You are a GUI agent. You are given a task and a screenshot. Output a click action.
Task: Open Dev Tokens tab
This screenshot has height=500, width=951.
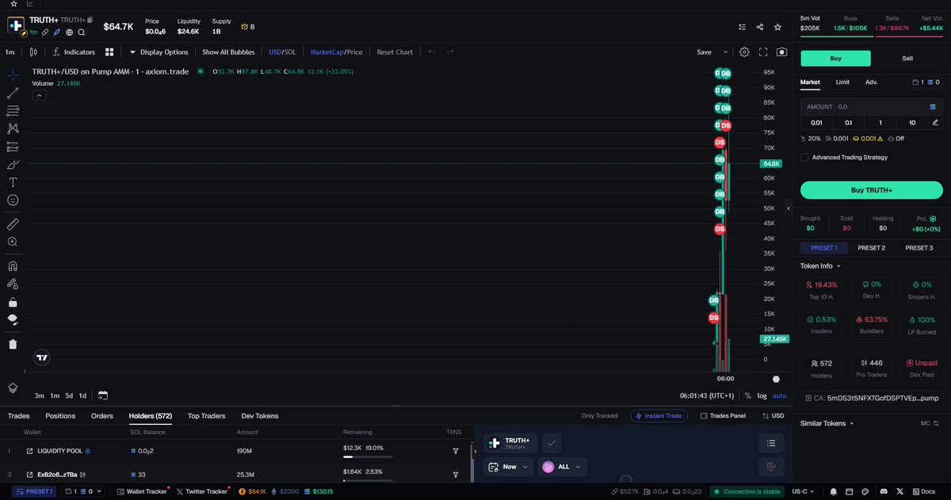point(260,416)
